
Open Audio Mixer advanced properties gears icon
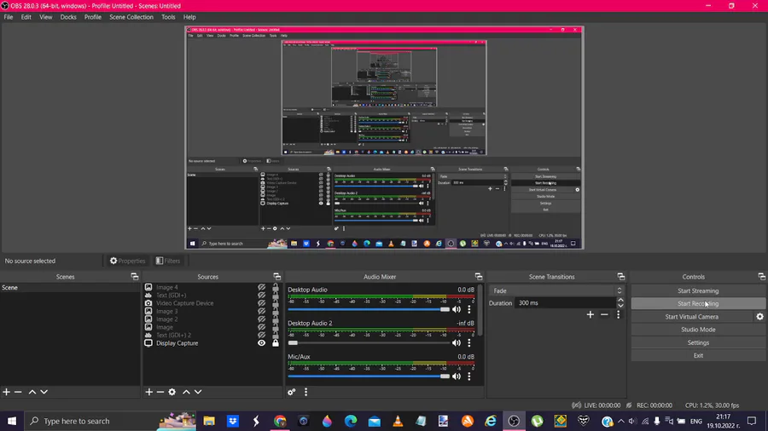tap(292, 392)
